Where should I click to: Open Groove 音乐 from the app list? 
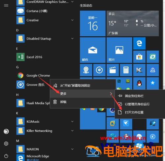(x=33, y=85)
